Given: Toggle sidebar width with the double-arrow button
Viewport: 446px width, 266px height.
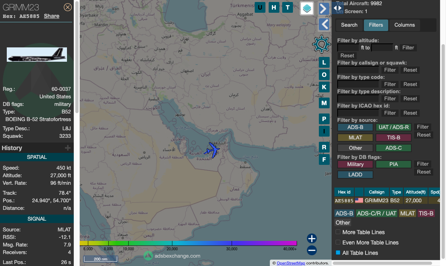Looking at the screenshot, I should (x=337, y=8).
